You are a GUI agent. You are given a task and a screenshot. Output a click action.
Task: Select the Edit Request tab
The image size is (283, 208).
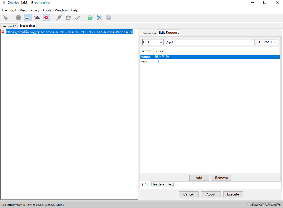click(x=169, y=33)
